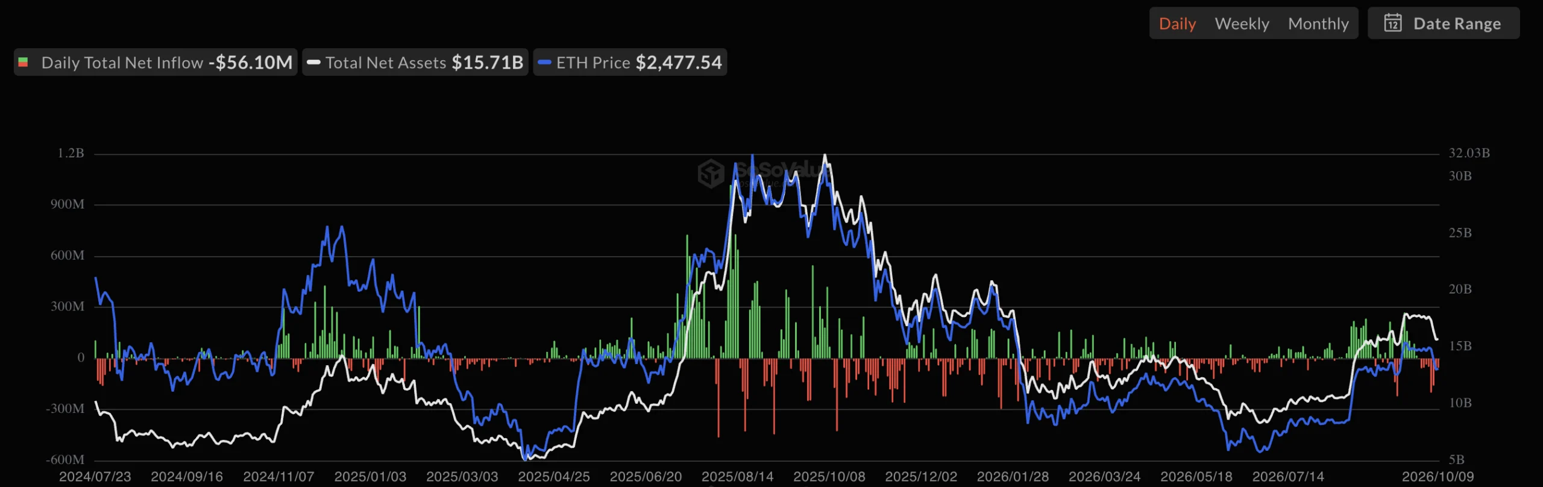Click the calendar icon in Date Range

click(1393, 23)
